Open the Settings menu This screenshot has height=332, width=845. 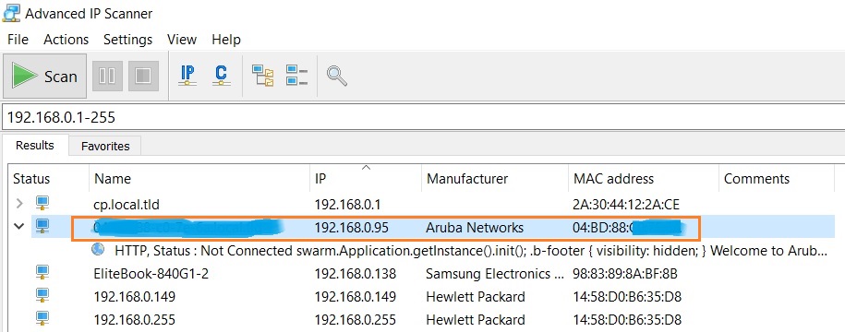coord(127,40)
